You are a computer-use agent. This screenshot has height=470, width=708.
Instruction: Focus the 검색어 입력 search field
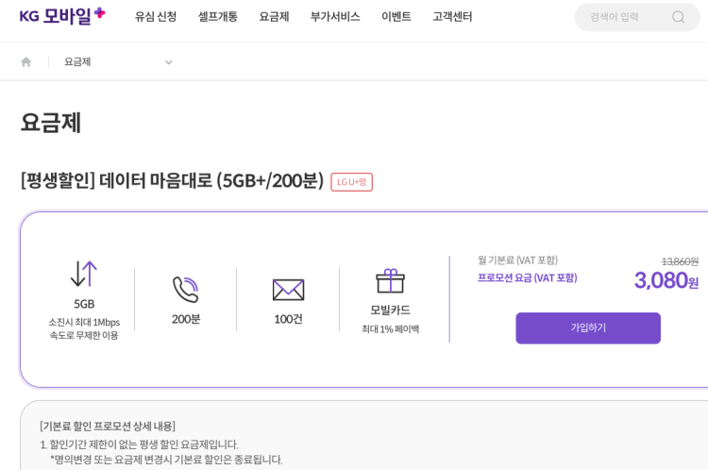pos(625,17)
